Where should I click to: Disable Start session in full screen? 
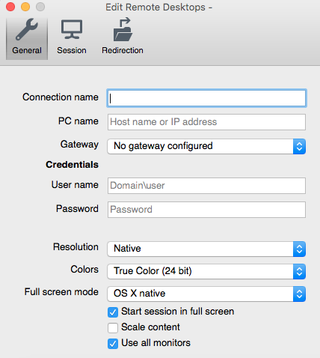(113, 312)
